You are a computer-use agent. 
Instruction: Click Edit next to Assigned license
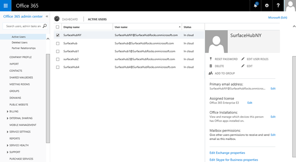click(250, 103)
